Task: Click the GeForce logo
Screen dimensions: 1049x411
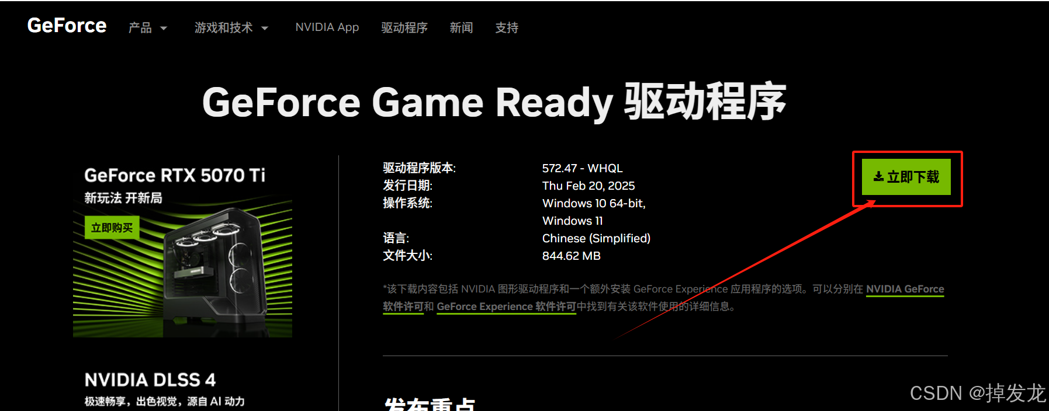Action: (67, 26)
